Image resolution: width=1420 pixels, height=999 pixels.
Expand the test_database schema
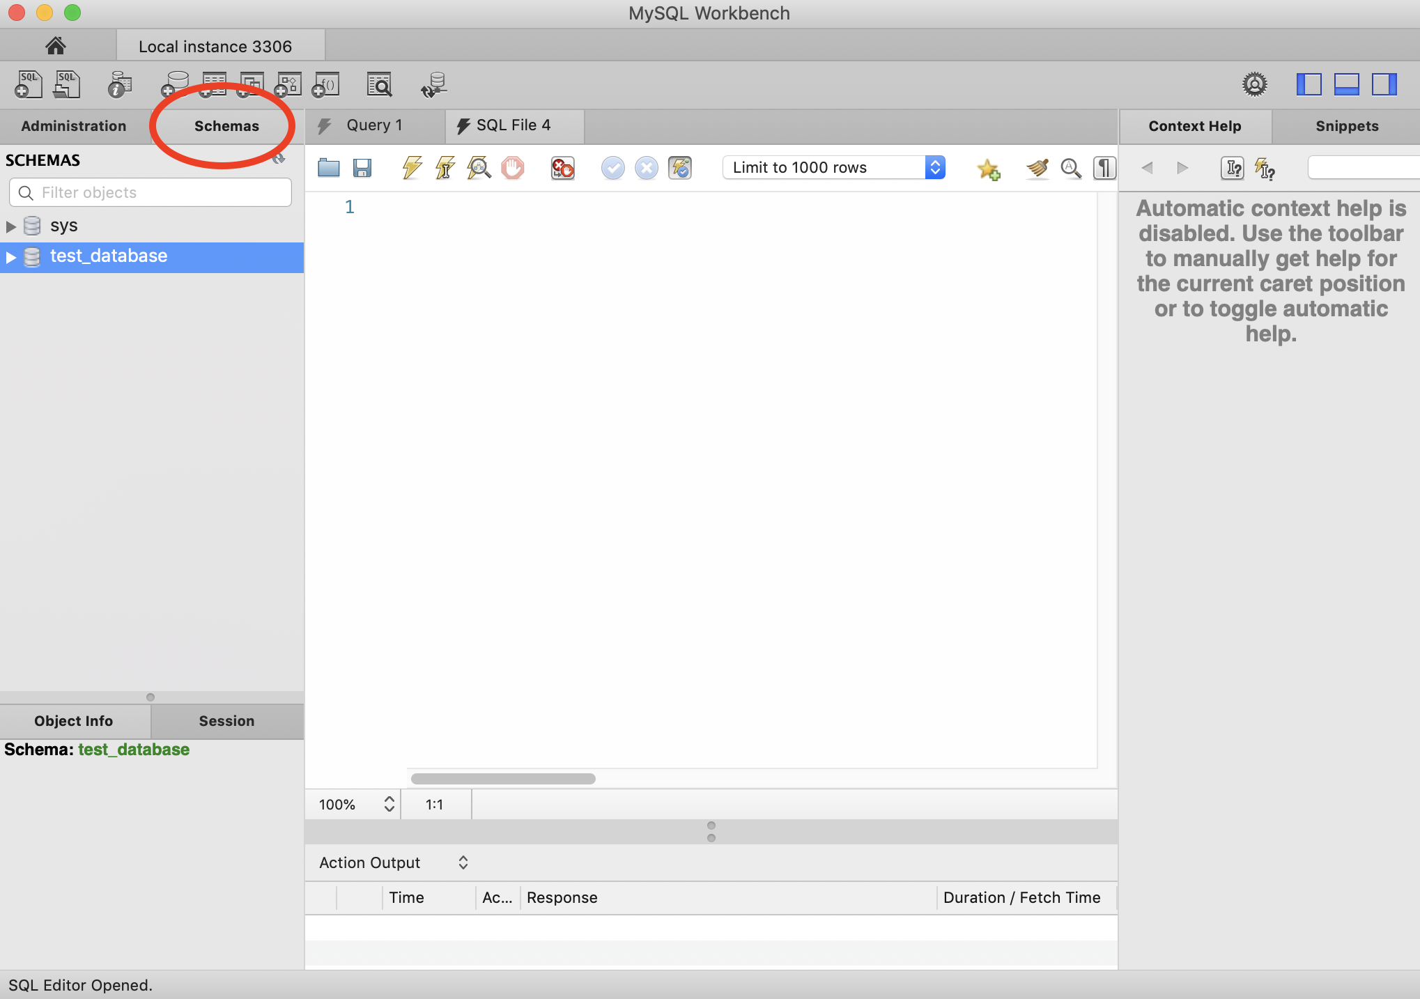point(10,257)
